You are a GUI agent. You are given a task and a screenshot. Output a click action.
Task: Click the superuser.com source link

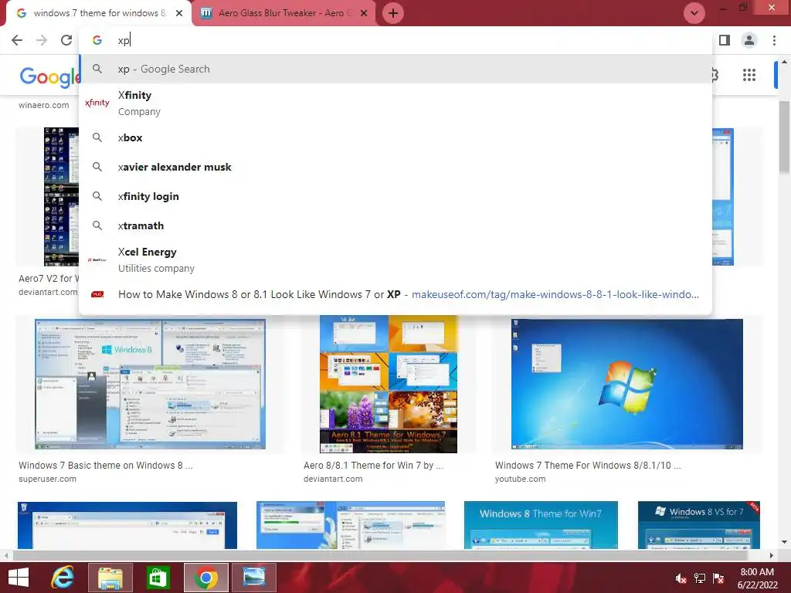pyautogui.click(x=47, y=479)
